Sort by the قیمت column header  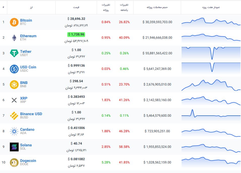pyautogui.click(x=76, y=7)
